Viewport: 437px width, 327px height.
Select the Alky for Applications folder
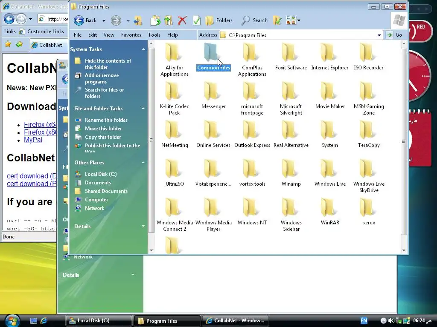point(174,60)
